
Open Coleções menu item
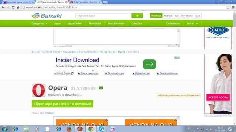pyautogui.click(x=136, y=23)
